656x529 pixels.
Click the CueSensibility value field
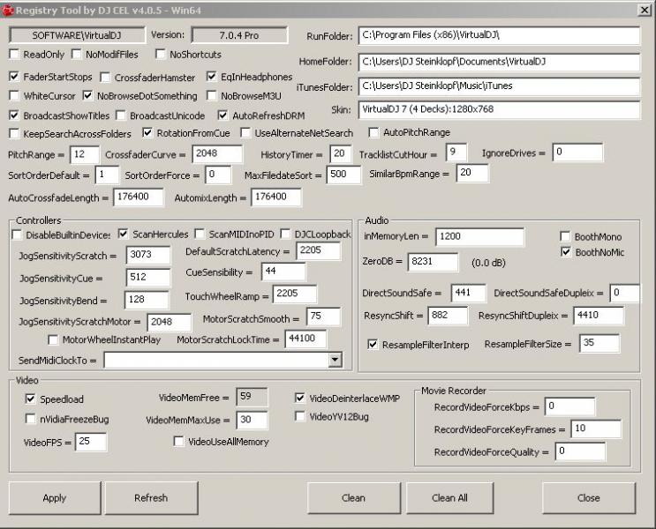(283, 272)
